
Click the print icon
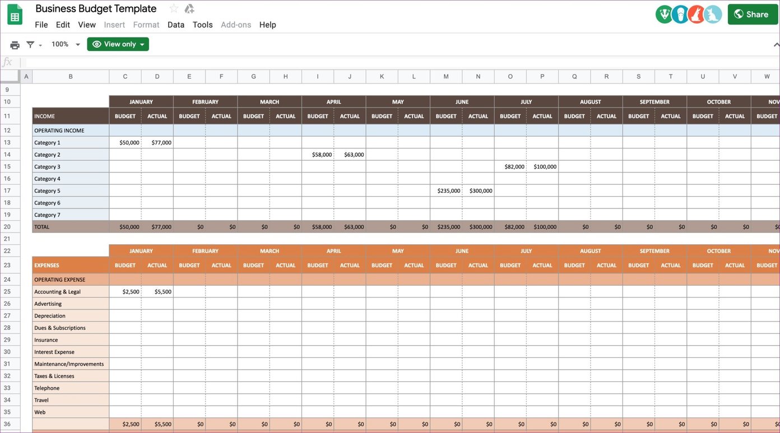click(15, 45)
